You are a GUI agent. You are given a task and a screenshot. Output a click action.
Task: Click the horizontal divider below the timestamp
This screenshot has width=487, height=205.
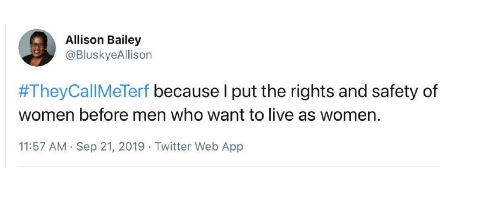pyautogui.click(x=226, y=166)
